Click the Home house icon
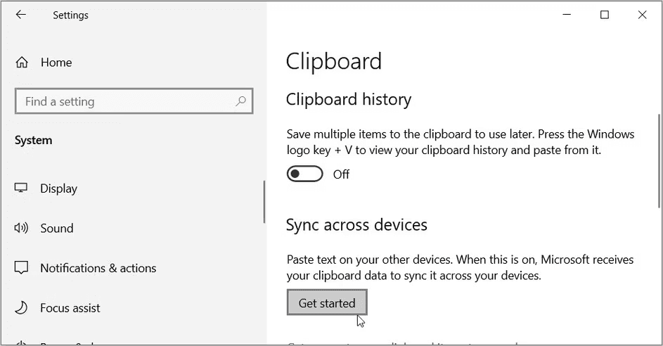This screenshot has height=346, width=663. (22, 63)
